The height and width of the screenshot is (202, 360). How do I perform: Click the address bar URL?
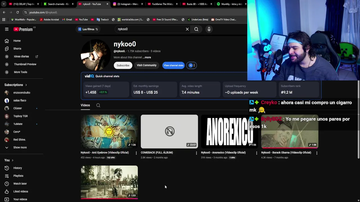point(43,12)
